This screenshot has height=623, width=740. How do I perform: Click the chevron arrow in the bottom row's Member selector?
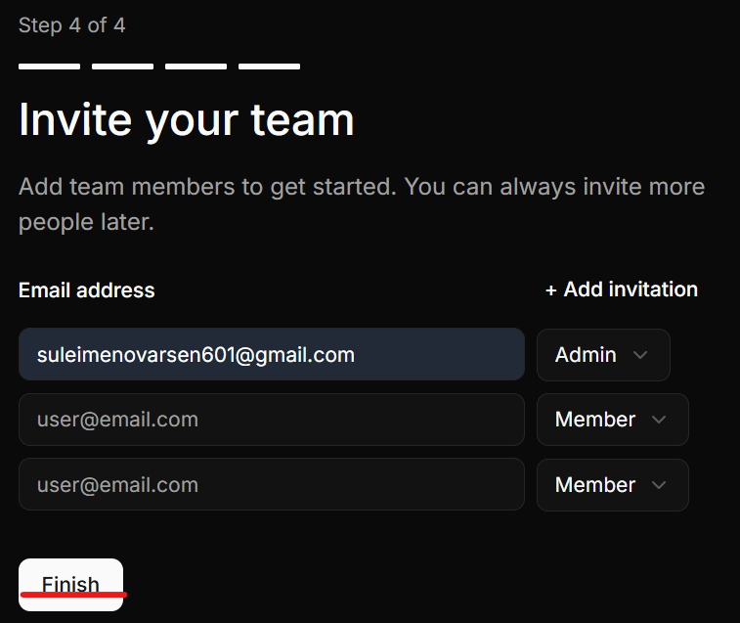coord(659,485)
